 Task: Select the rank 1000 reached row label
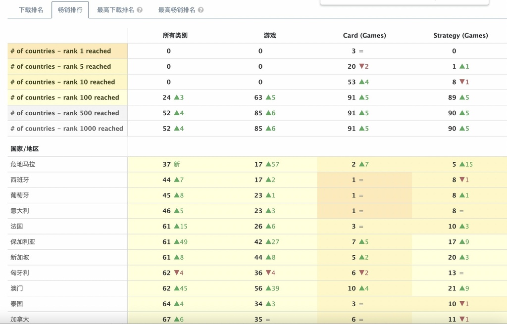(x=67, y=129)
